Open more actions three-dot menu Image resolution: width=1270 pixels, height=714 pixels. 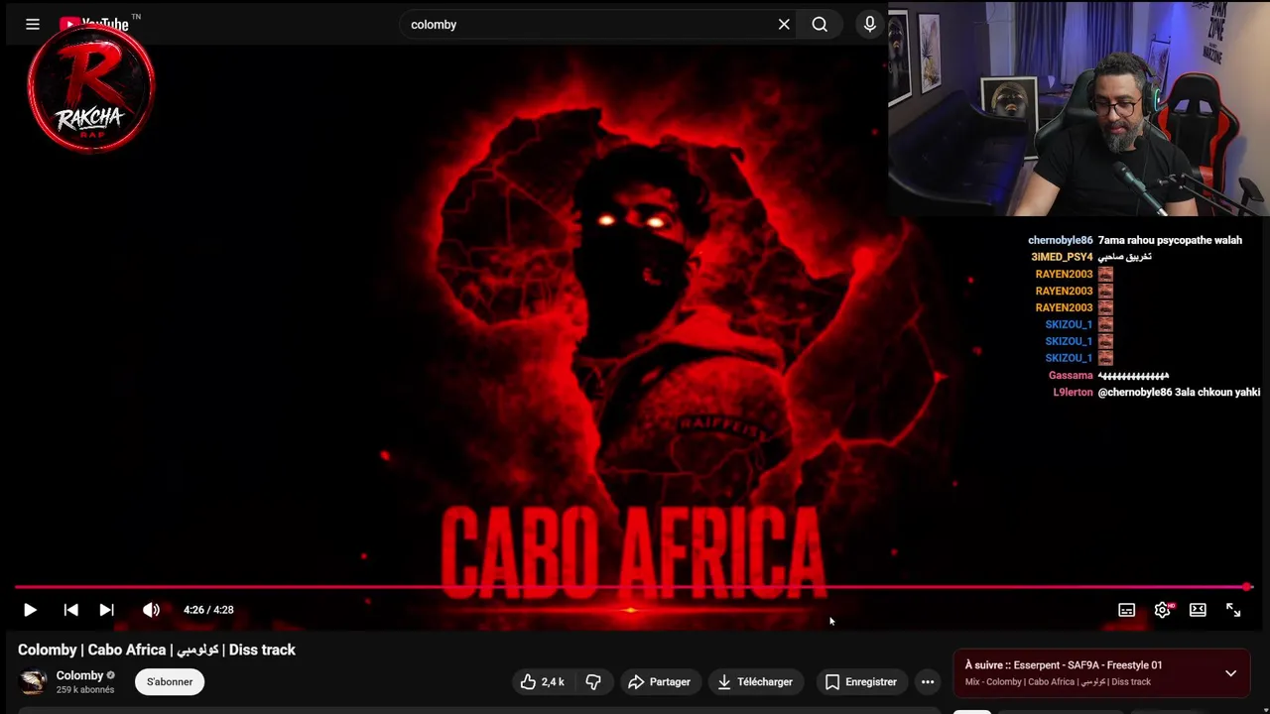click(928, 681)
